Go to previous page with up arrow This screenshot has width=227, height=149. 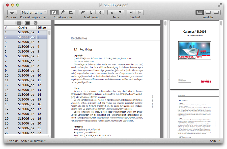coord(112,12)
